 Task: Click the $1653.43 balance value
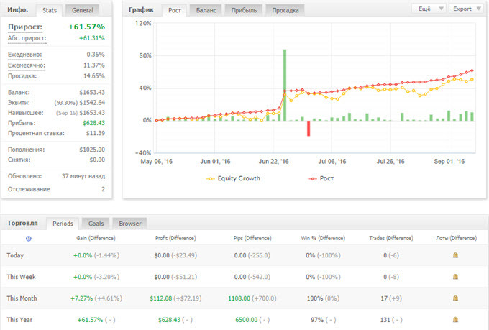tap(92, 92)
